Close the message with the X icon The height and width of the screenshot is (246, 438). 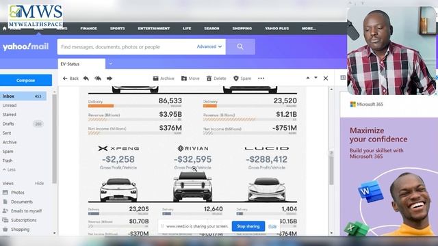(326, 79)
